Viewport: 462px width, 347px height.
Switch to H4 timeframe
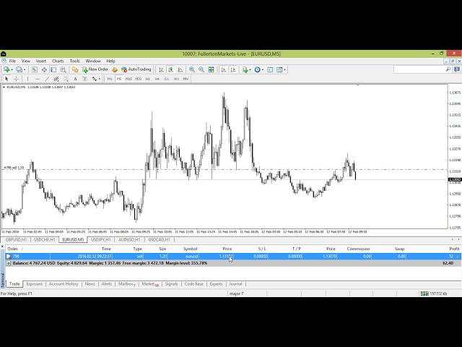157,79
